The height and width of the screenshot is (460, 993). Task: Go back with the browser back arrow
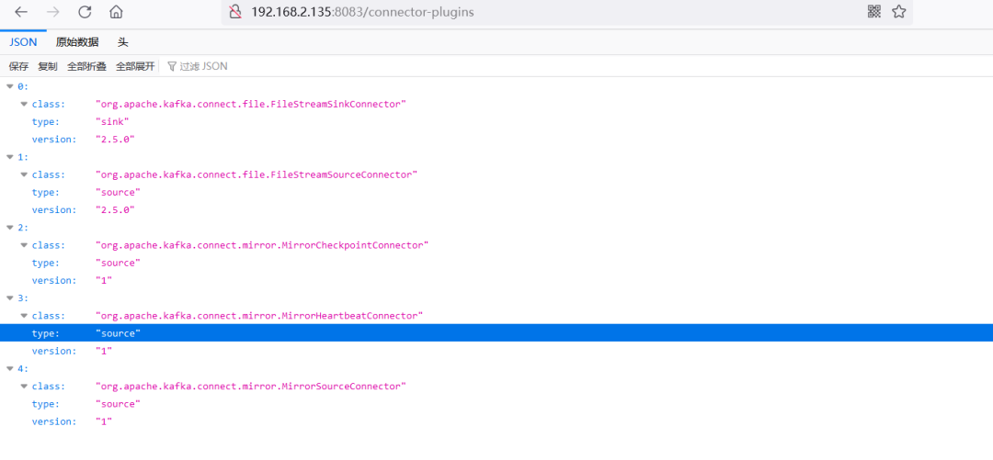(x=21, y=12)
